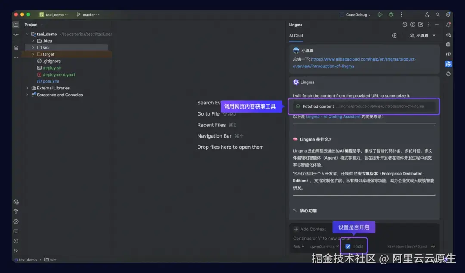The height and width of the screenshot is (273, 465).
Task: Click the src breadcrumb in status bar
Action: pyautogui.click(x=50, y=260)
